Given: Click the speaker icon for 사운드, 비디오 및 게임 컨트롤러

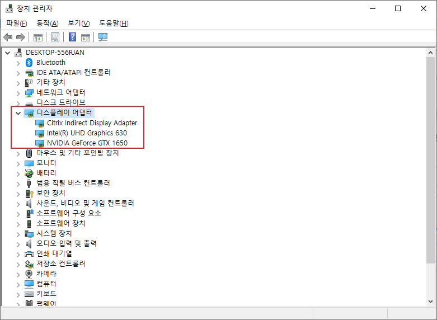Looking at the screenshot, I should coord(29,204).
